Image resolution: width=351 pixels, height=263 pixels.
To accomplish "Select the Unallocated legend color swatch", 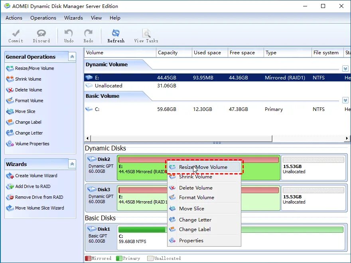I will tap(150, 258).
